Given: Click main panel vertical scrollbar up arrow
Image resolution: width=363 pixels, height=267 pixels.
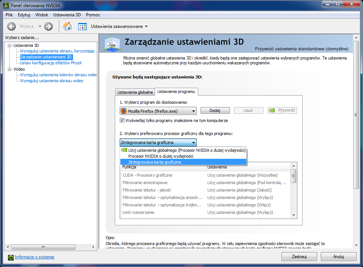Looking at the screenshot, I should pos(356,38).
